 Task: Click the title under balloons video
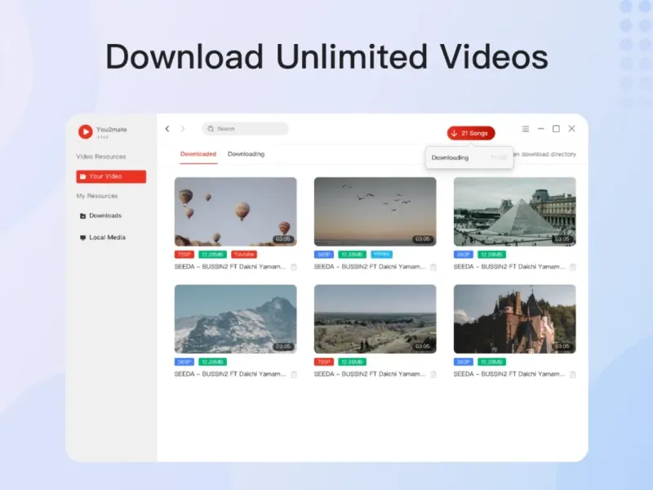230,267
